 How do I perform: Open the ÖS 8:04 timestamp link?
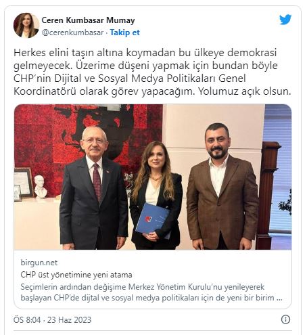click(27, 320)
